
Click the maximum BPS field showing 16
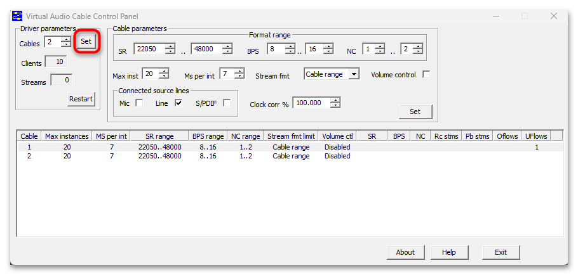pyautogui.click(x=314, y=49)
